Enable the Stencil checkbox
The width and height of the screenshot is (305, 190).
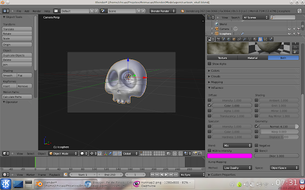click(256, 151)
